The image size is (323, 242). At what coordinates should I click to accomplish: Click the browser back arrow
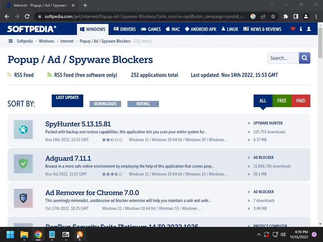pos(7,16)
